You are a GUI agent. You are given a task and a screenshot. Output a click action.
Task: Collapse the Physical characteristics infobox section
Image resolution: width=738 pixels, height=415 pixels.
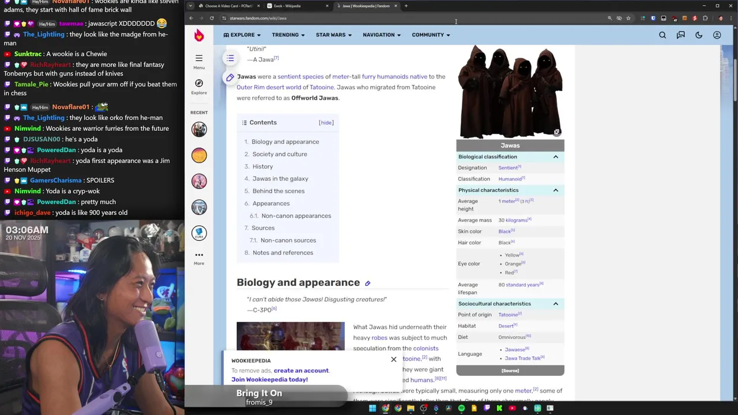556,190
